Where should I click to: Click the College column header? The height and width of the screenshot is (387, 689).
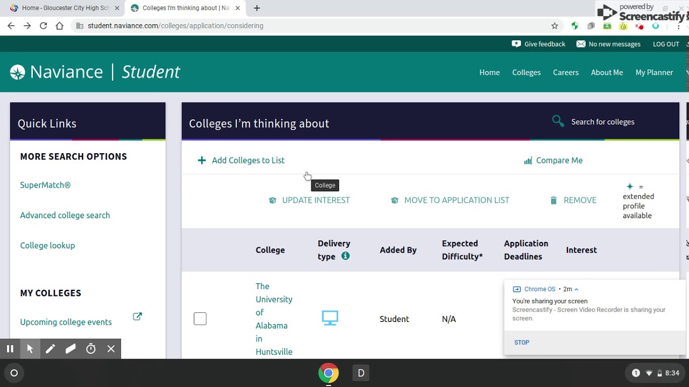coord(270,250)
